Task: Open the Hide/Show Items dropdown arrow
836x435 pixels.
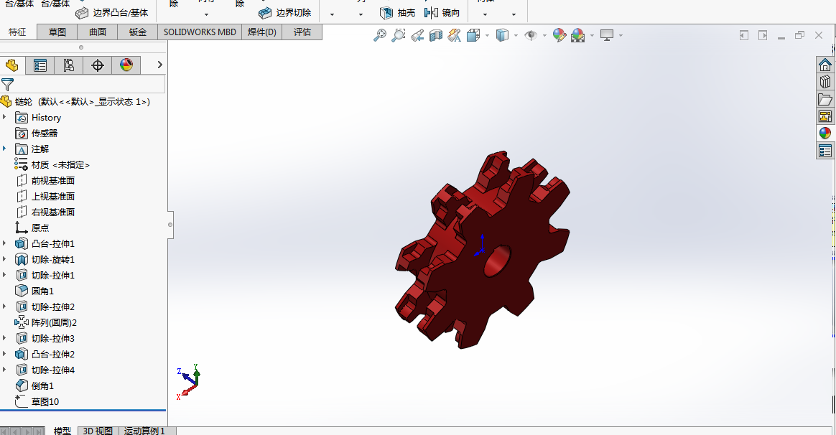Action: 544,36
